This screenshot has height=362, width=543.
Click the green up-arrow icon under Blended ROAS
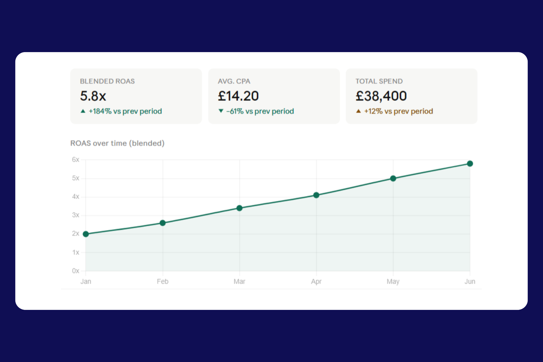pyautogui.click(x=83, y=111)
